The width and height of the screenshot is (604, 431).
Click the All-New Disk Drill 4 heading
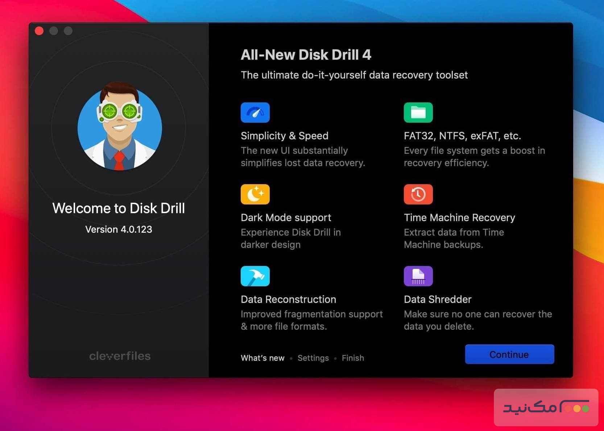[306, 55]
